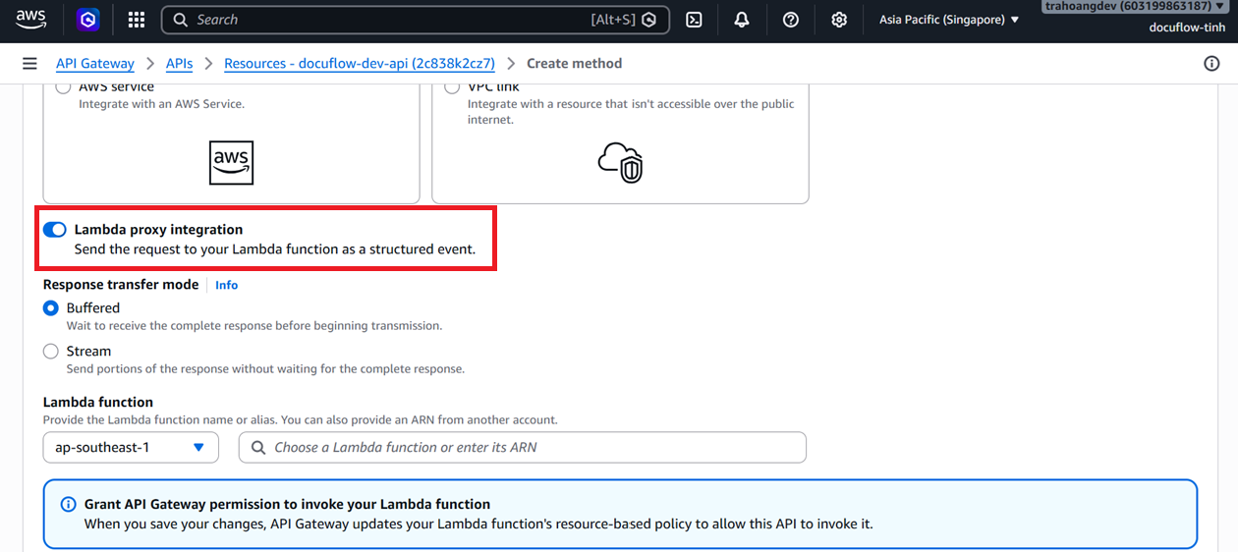Image resolution: width=1238 pixels, height=552 pixels.
Task: Click Response transfer mode heading
Action: click(x=121, y=285)
